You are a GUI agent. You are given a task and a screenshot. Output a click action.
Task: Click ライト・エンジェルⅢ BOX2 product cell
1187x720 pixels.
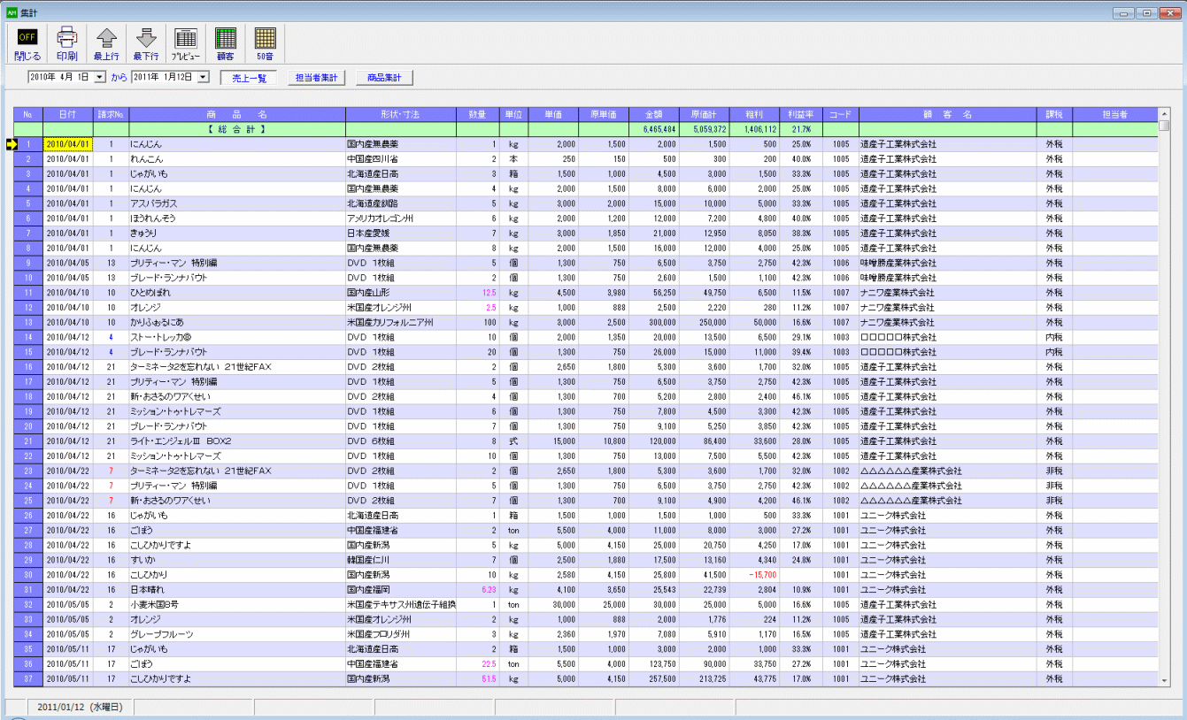(236, 441)
